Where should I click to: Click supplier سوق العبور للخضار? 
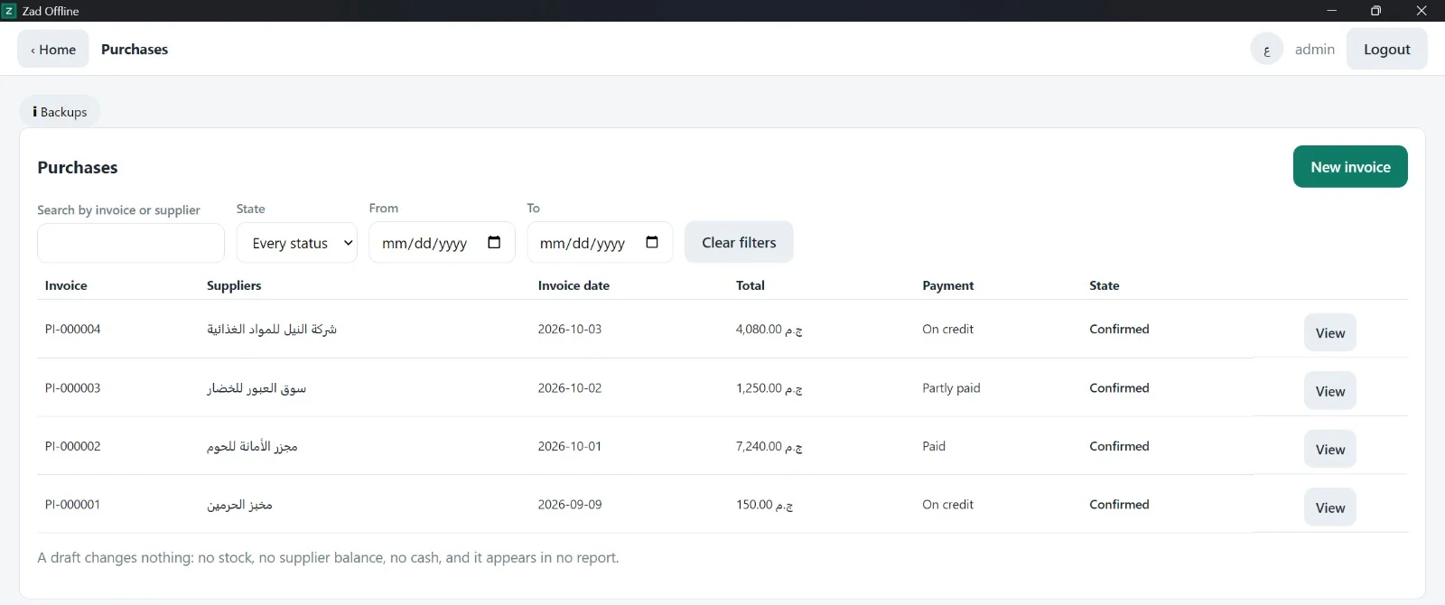pyautogui.click(x=256, y=388)
